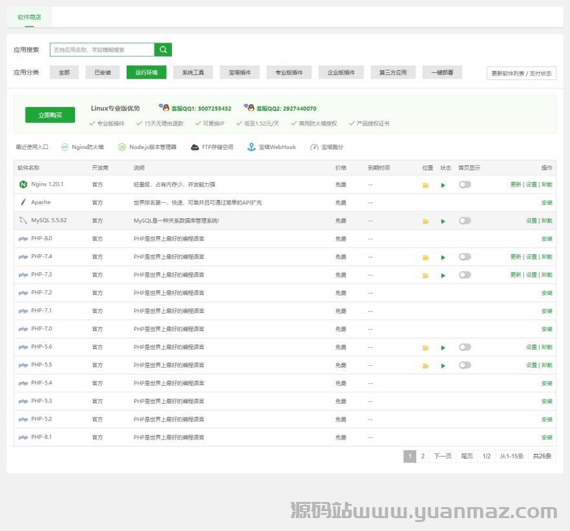
Task: Open 宝塔插件 category
Action: click(240, 72)
